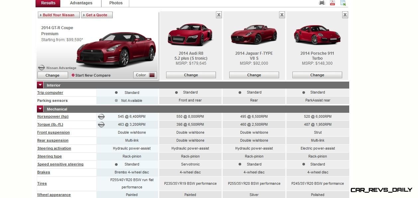The image size is (418, 198).
Task: Click Porsche '487 @ 1,950RPM' torque
Action: pos(318,124)
